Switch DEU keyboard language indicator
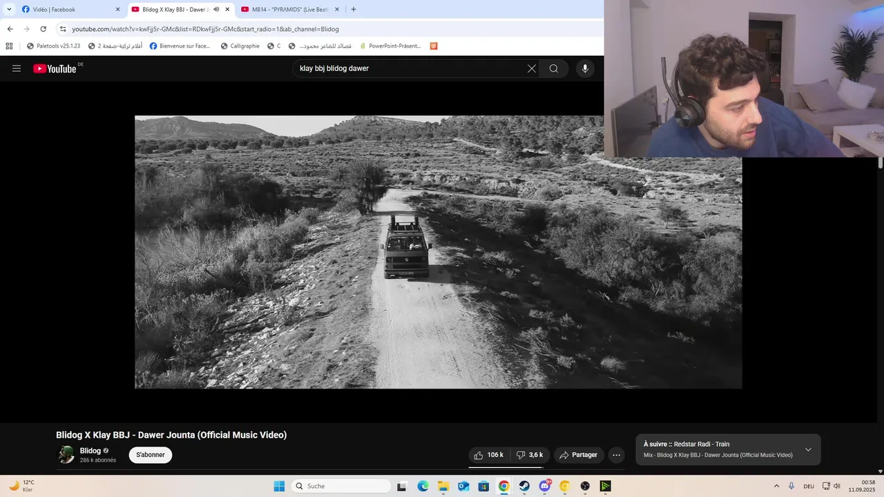This screenshot has width=884, height=497. coord(809,486)
